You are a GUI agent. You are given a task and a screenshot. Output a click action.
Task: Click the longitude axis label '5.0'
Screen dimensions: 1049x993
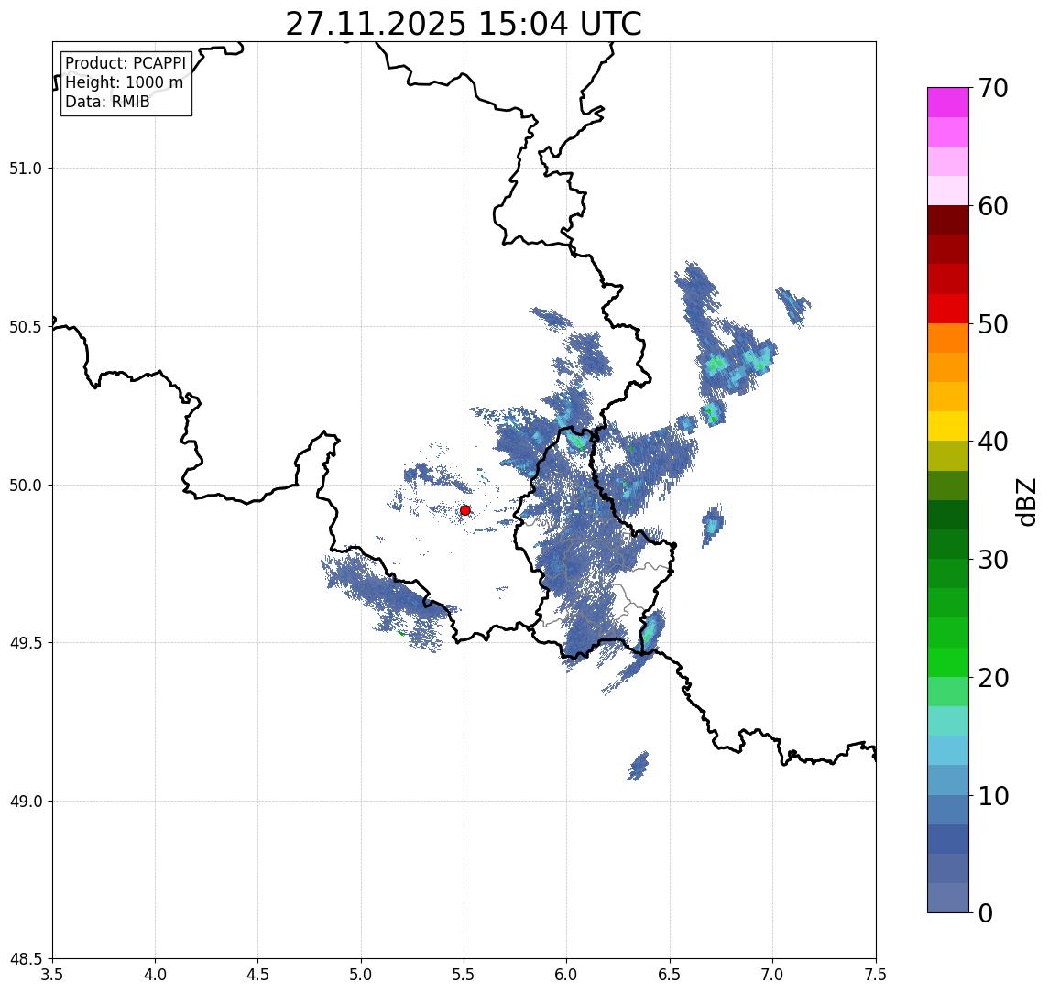click(361, 975)
